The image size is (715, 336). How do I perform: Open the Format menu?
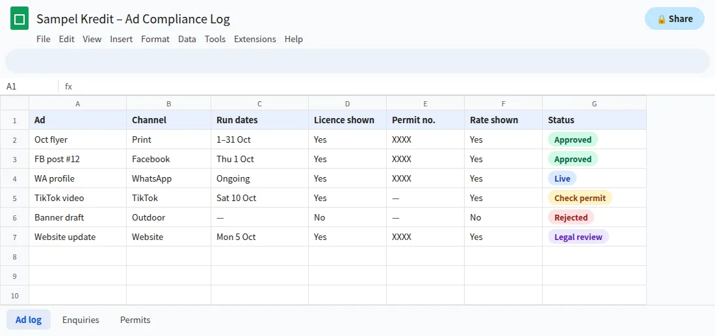tap(155, 39)
